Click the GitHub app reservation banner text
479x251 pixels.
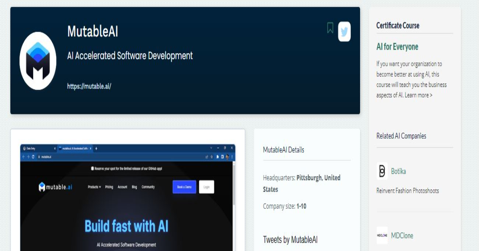click(126, 169)
